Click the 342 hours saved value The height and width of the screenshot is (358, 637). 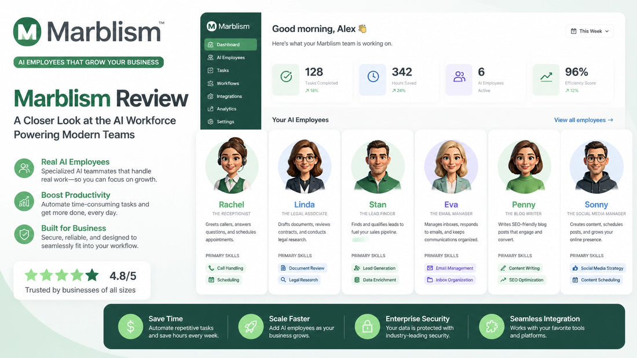tap(402, 72)
